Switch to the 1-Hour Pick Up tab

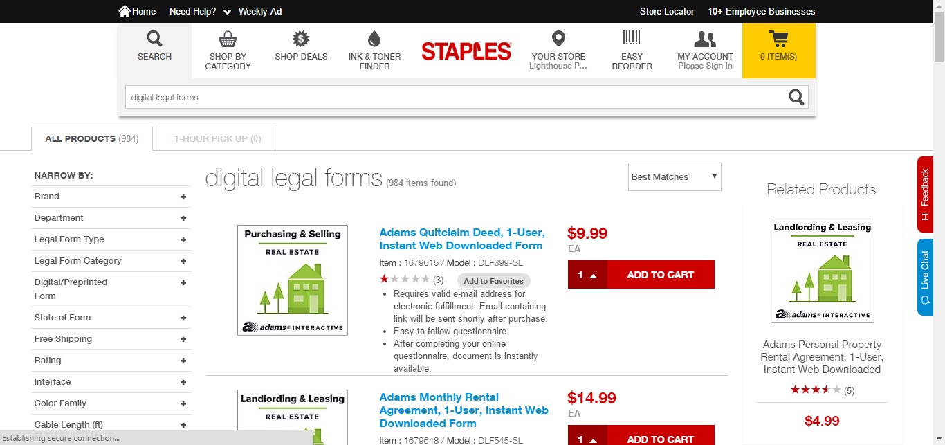pyautogui.click(x=217, y=138)
